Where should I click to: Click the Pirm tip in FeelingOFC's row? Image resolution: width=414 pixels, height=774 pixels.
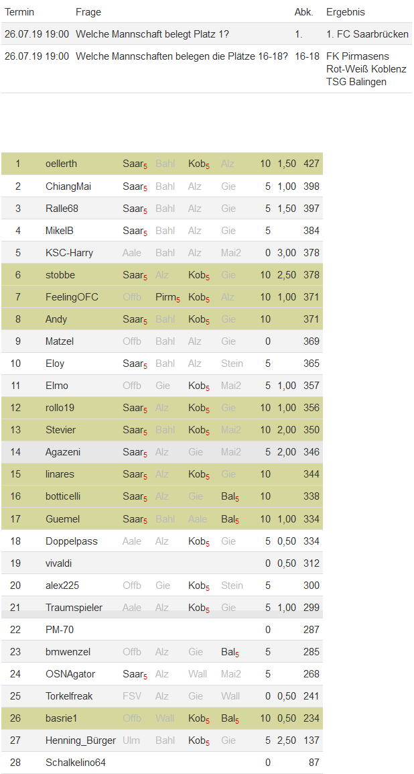click(167, 296)
